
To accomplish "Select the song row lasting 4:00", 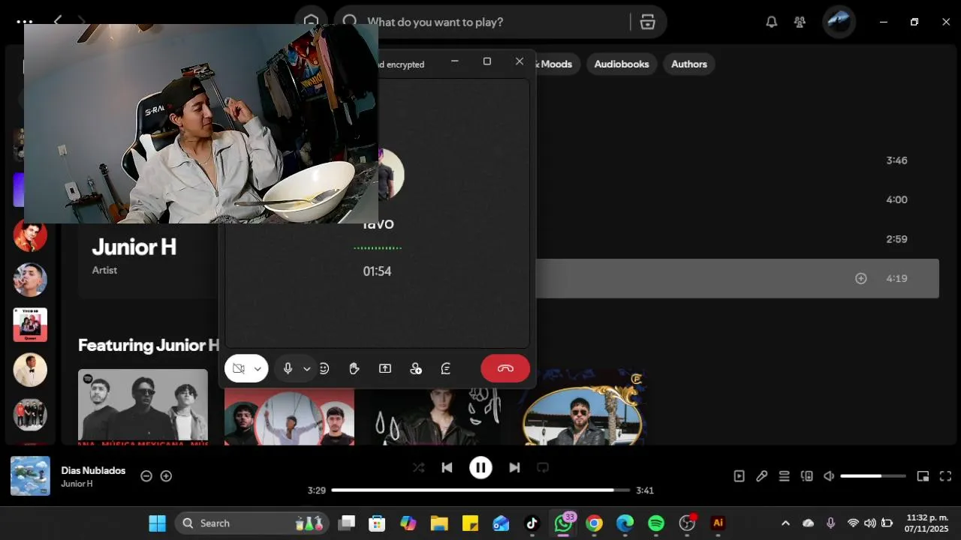I will tap(737, 199).
